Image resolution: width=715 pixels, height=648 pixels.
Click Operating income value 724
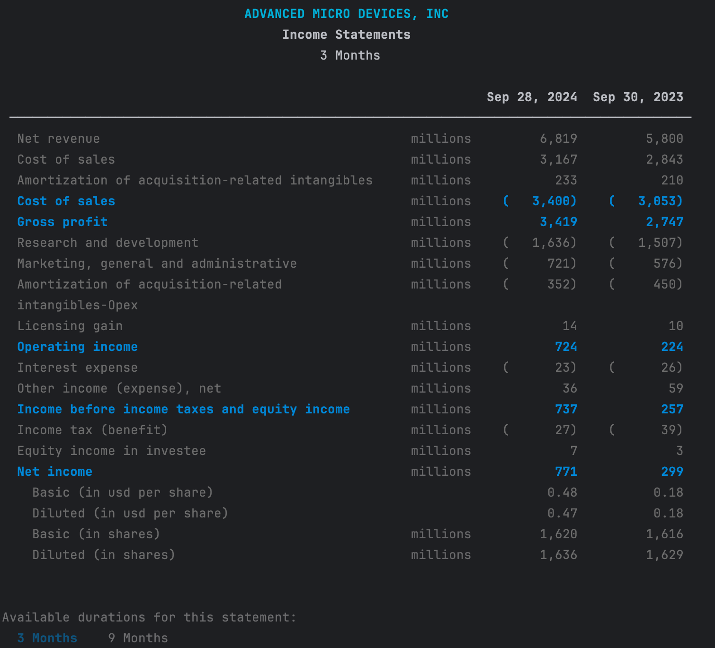(566, 347)
